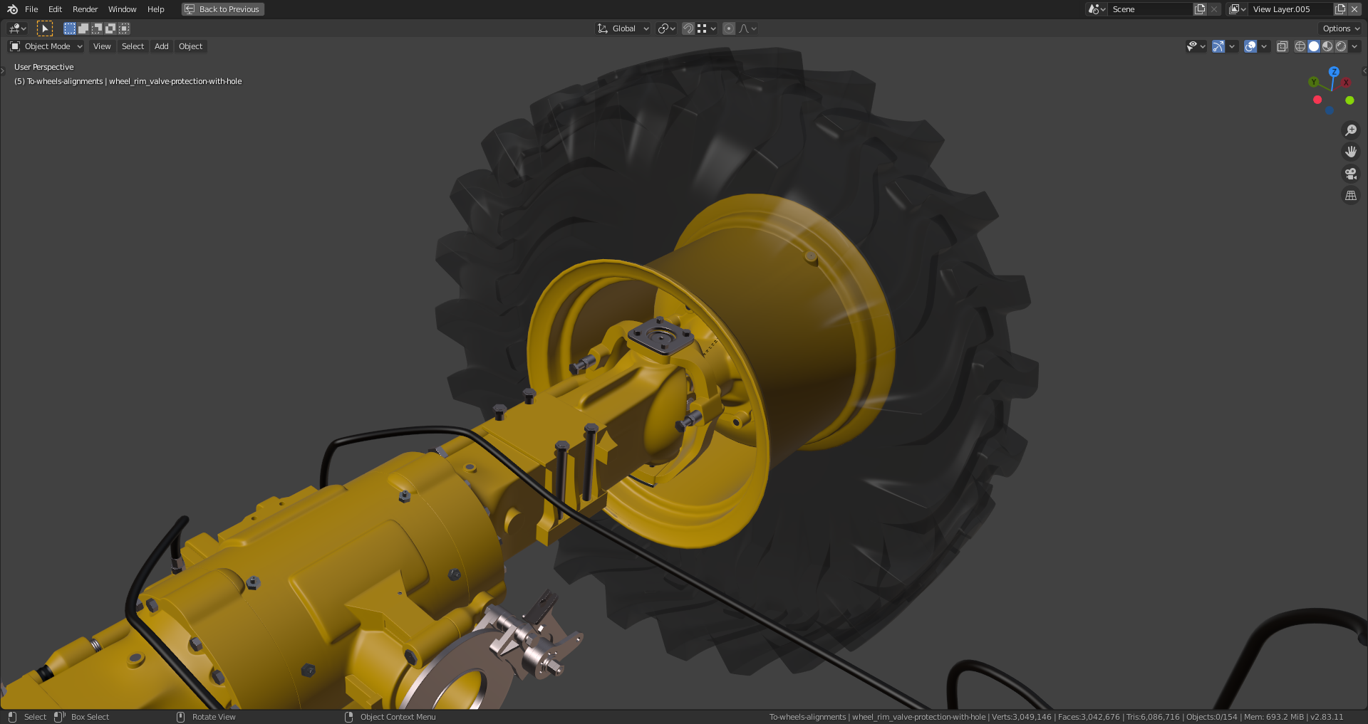Screen dimensions: 1368x724
Task: Open the visibility and selectability filter dropdown
Action: (1196, 46)
